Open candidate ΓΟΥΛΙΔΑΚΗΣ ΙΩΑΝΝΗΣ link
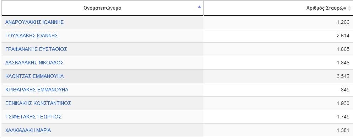Screen dimensions: 353x138 click(x=32, y=36)
